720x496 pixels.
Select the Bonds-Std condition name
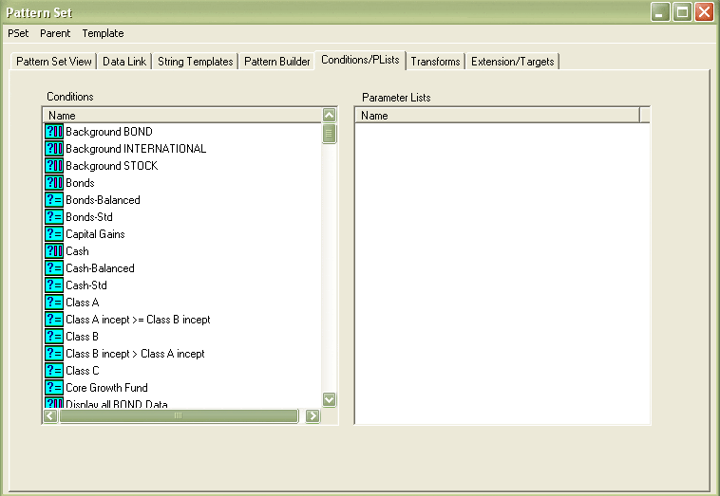(x=89, y=217)
